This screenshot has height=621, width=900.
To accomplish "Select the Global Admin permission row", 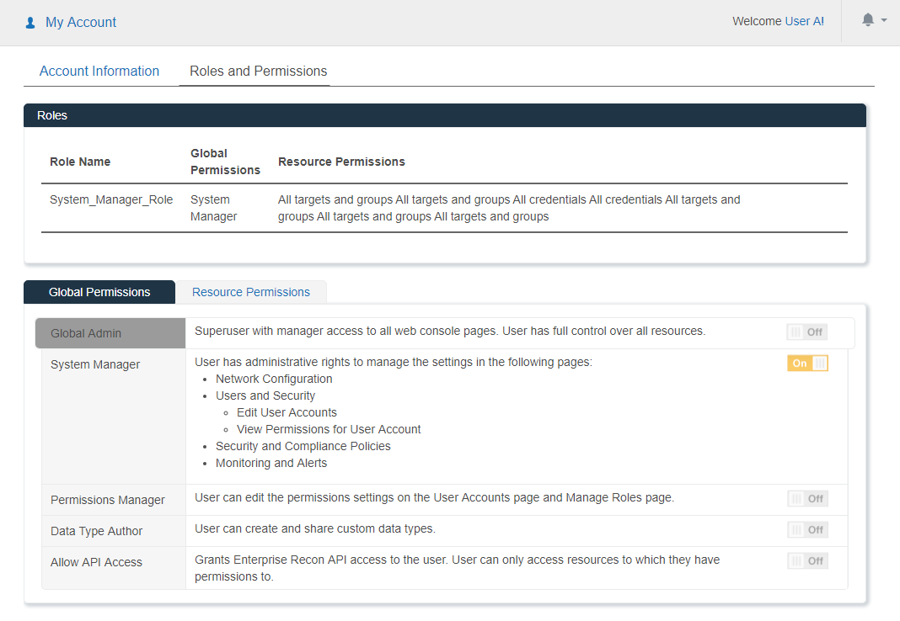I will coord(86,333).
